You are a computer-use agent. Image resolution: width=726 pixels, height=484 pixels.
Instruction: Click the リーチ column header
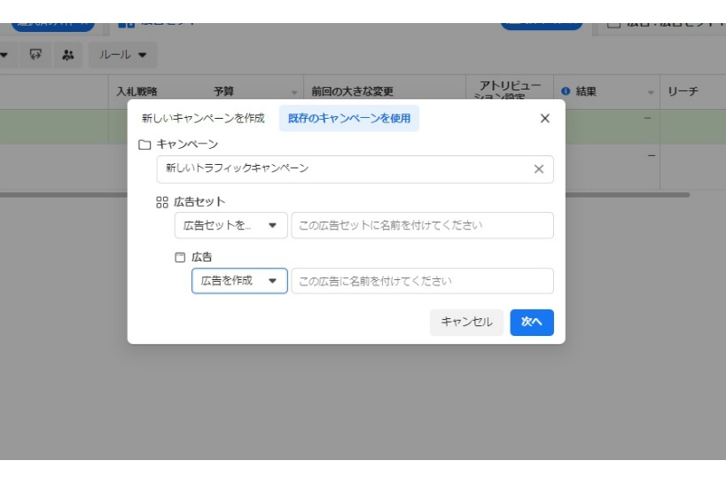(x=683, y=91)
